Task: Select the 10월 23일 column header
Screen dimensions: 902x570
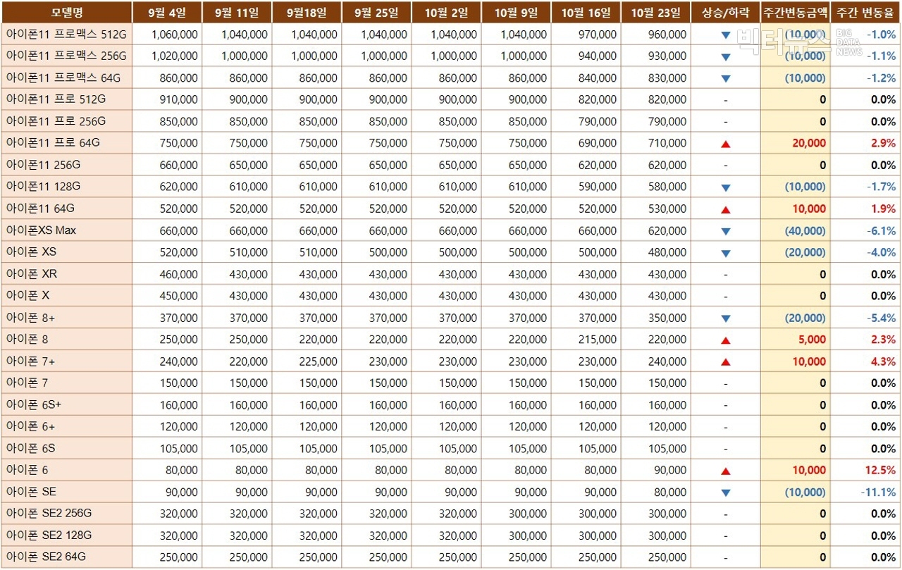Action: pyautogui.click(x=655, y=12)
